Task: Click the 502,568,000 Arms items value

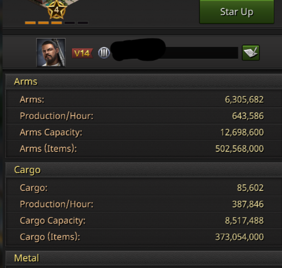Action: pyautogui.click(x=240, y=149)
